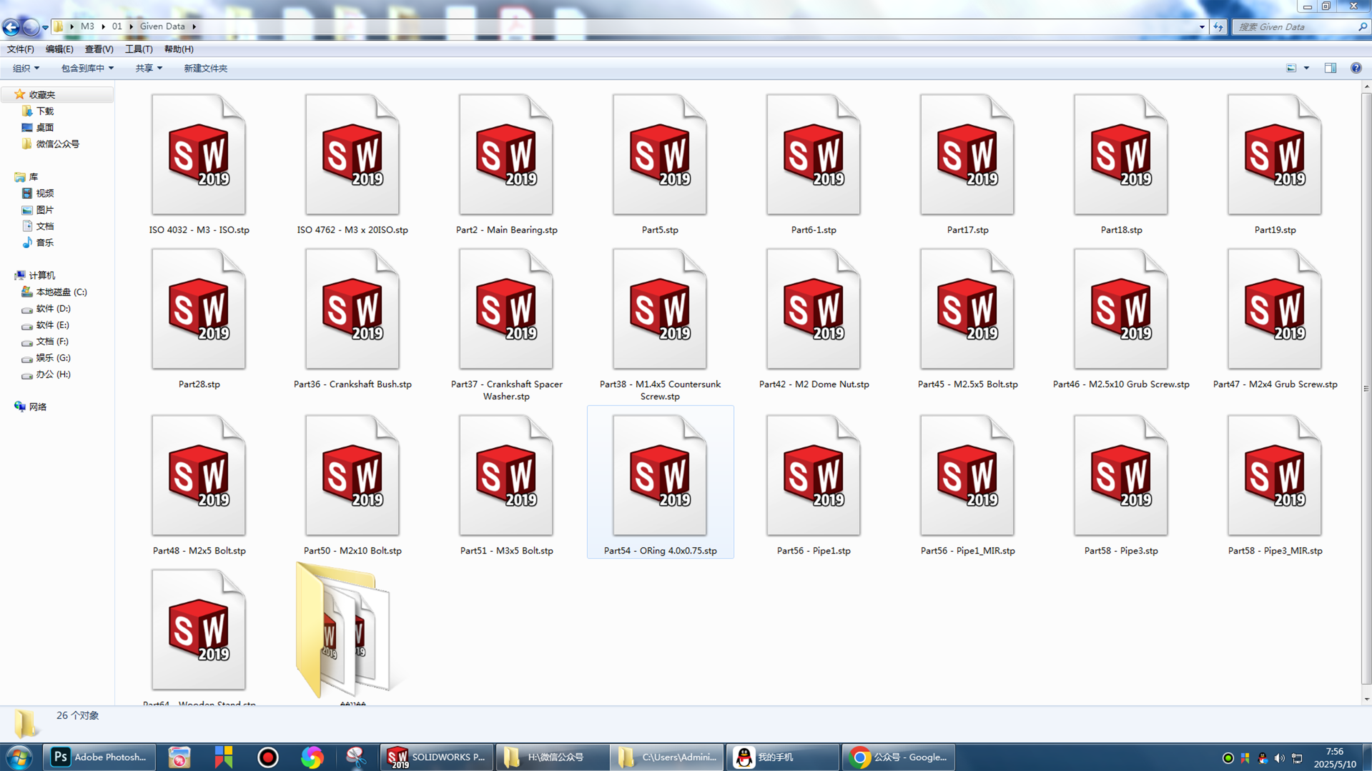This screenshot has height=771, width=1372.
Task: Open the 组织 dropdown menu
Action: click(x=26, y=68)
